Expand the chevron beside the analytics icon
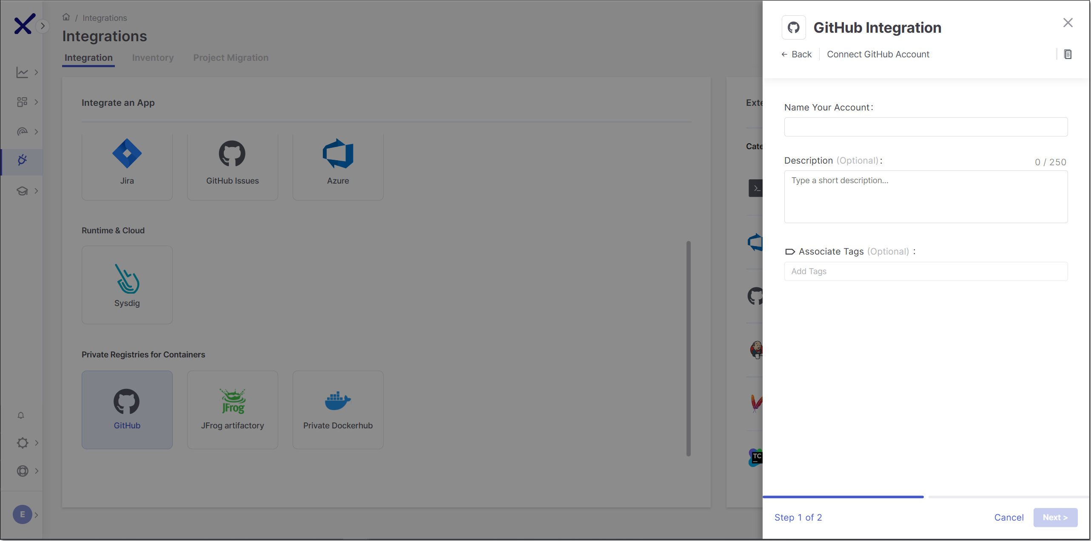 coord(37,72)
